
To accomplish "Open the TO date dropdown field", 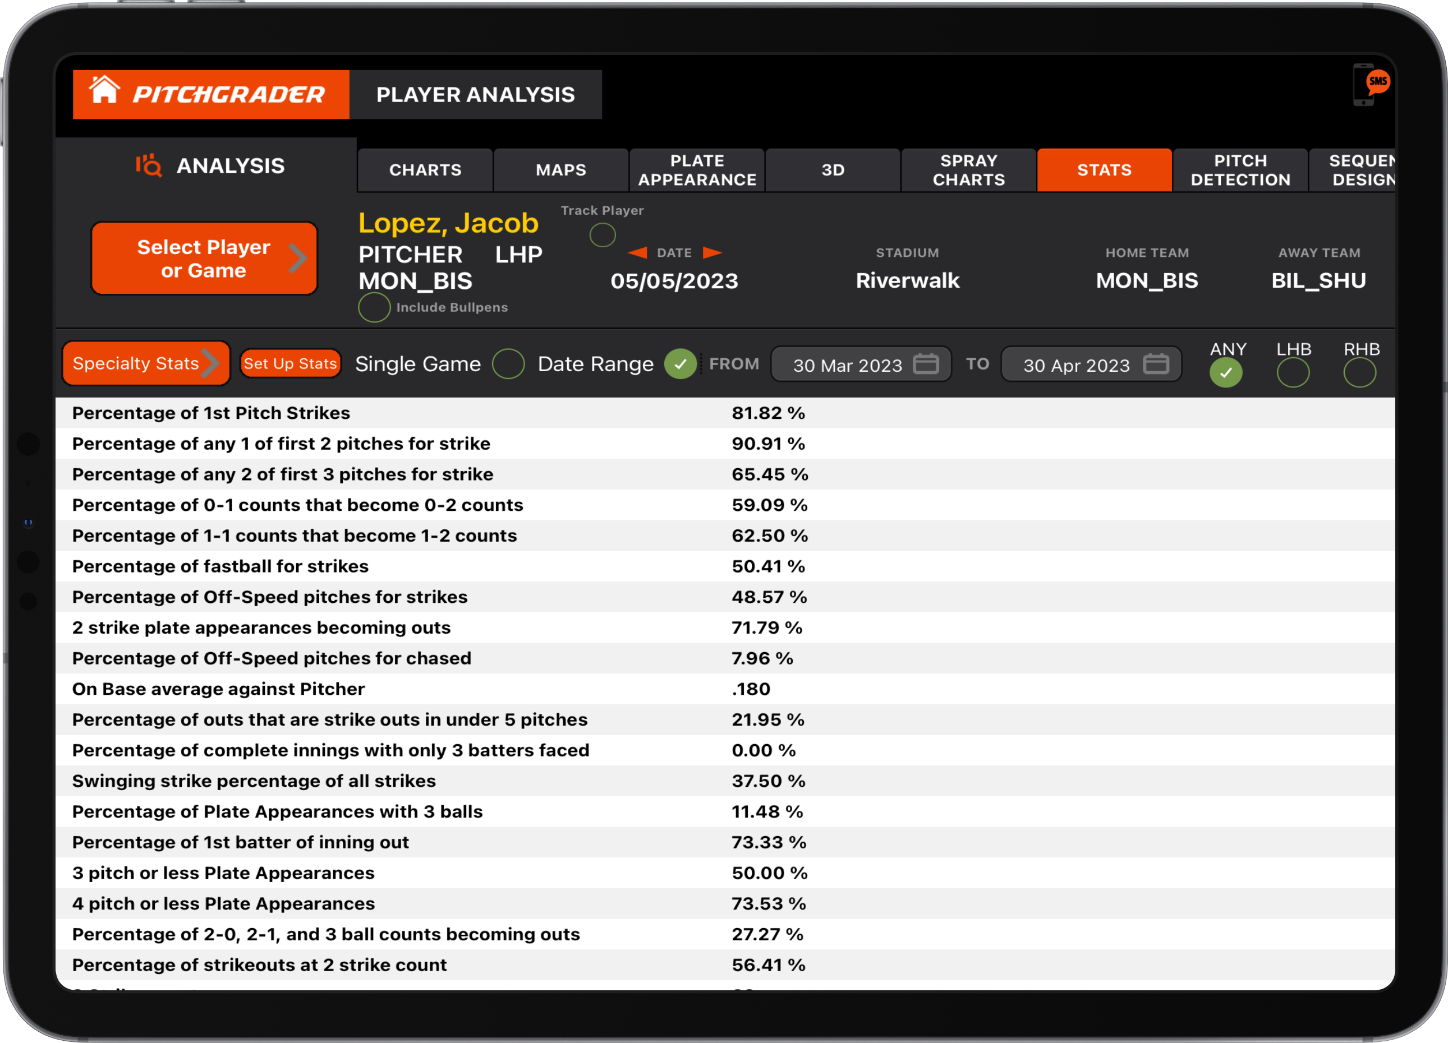I will 1077,364.
